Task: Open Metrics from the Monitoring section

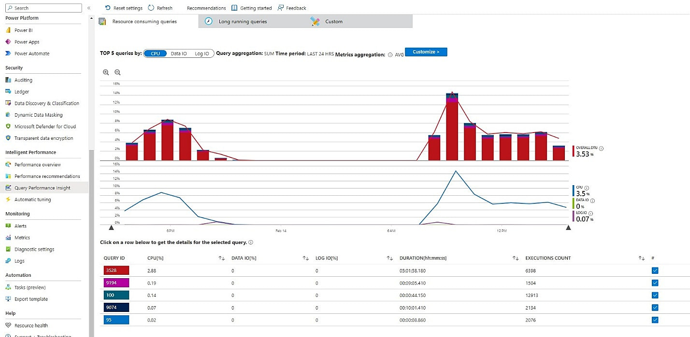Action: tap(23, 237)
